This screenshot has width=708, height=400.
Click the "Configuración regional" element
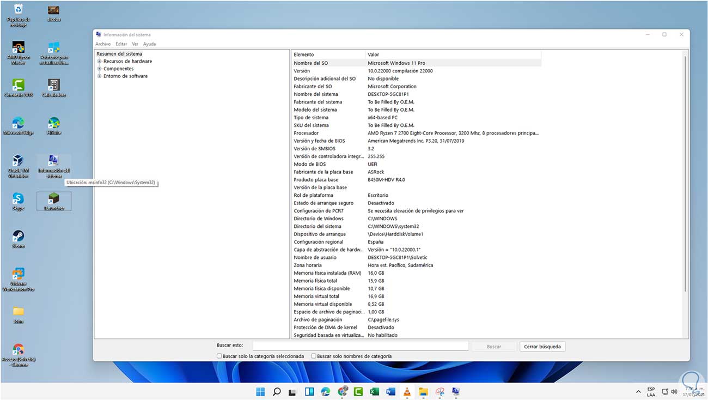point(319,242)
